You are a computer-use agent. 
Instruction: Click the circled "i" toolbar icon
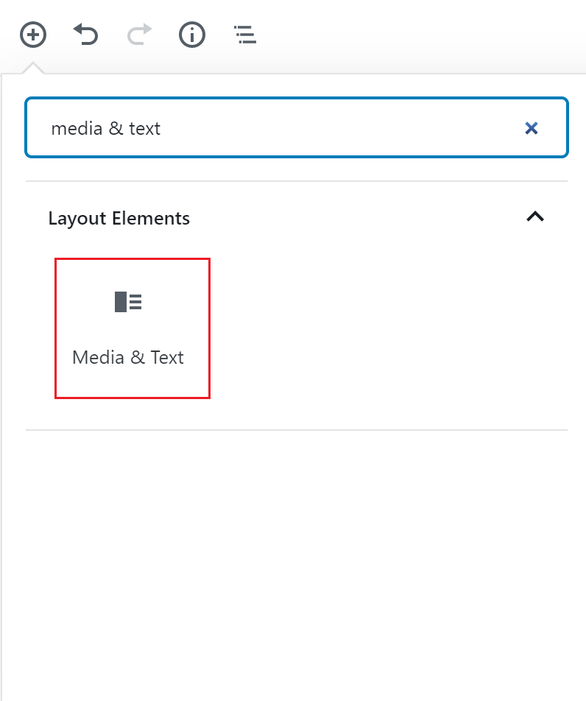click(x=192, y=35)
